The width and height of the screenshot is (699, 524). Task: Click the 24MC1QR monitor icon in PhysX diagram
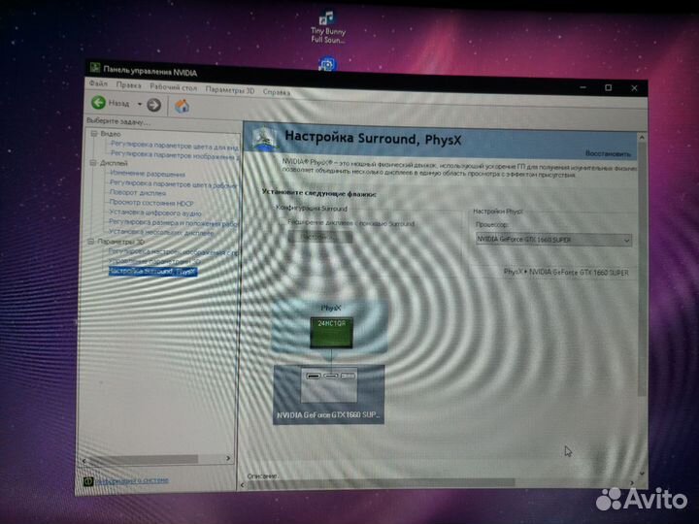327,329
